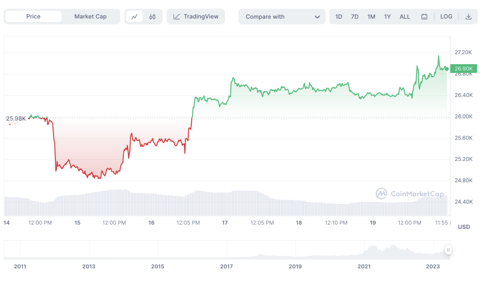Select the 7D time range
Image resolution: width=486 pixels, height=283 pixels.
pyautogui.click(x=355, y=17)
